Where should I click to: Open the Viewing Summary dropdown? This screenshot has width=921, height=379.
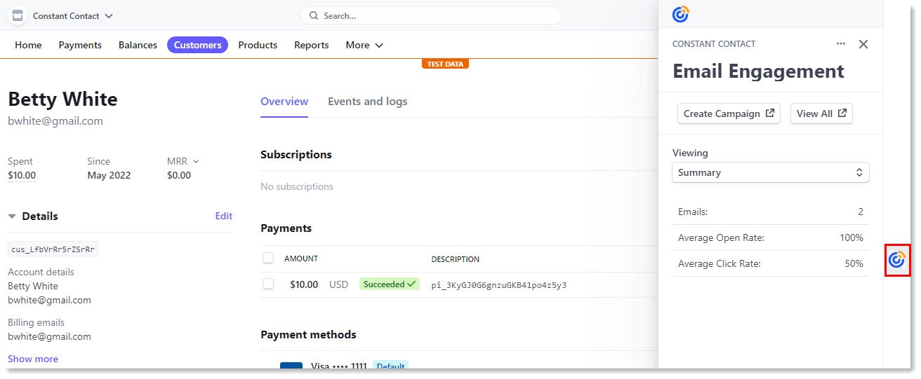770,172
